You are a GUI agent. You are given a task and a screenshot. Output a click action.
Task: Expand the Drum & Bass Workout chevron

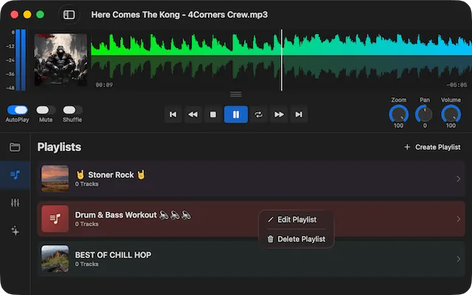coord(458,219)
